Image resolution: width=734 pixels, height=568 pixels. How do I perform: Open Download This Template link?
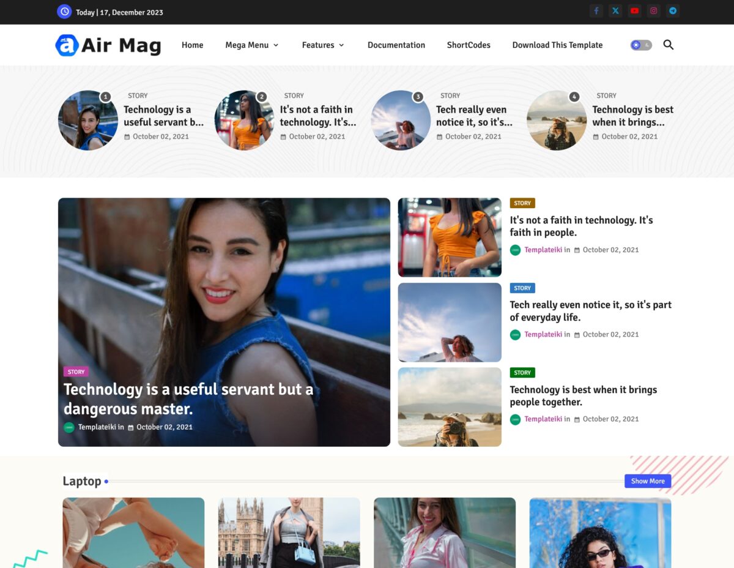pos(557,45)
